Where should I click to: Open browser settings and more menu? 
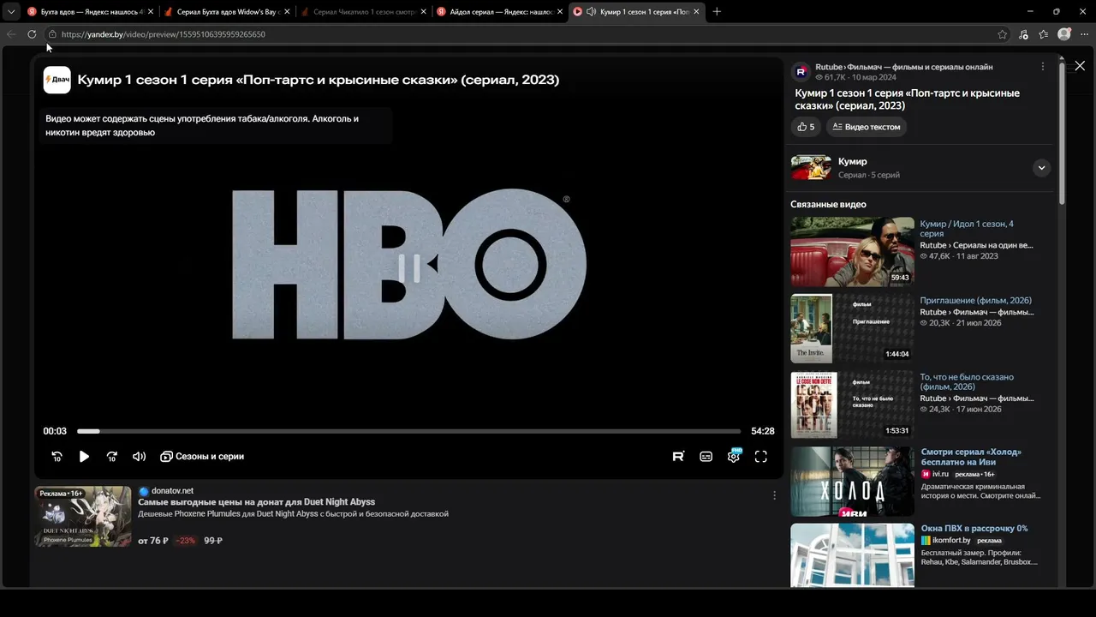point(1084,34)
